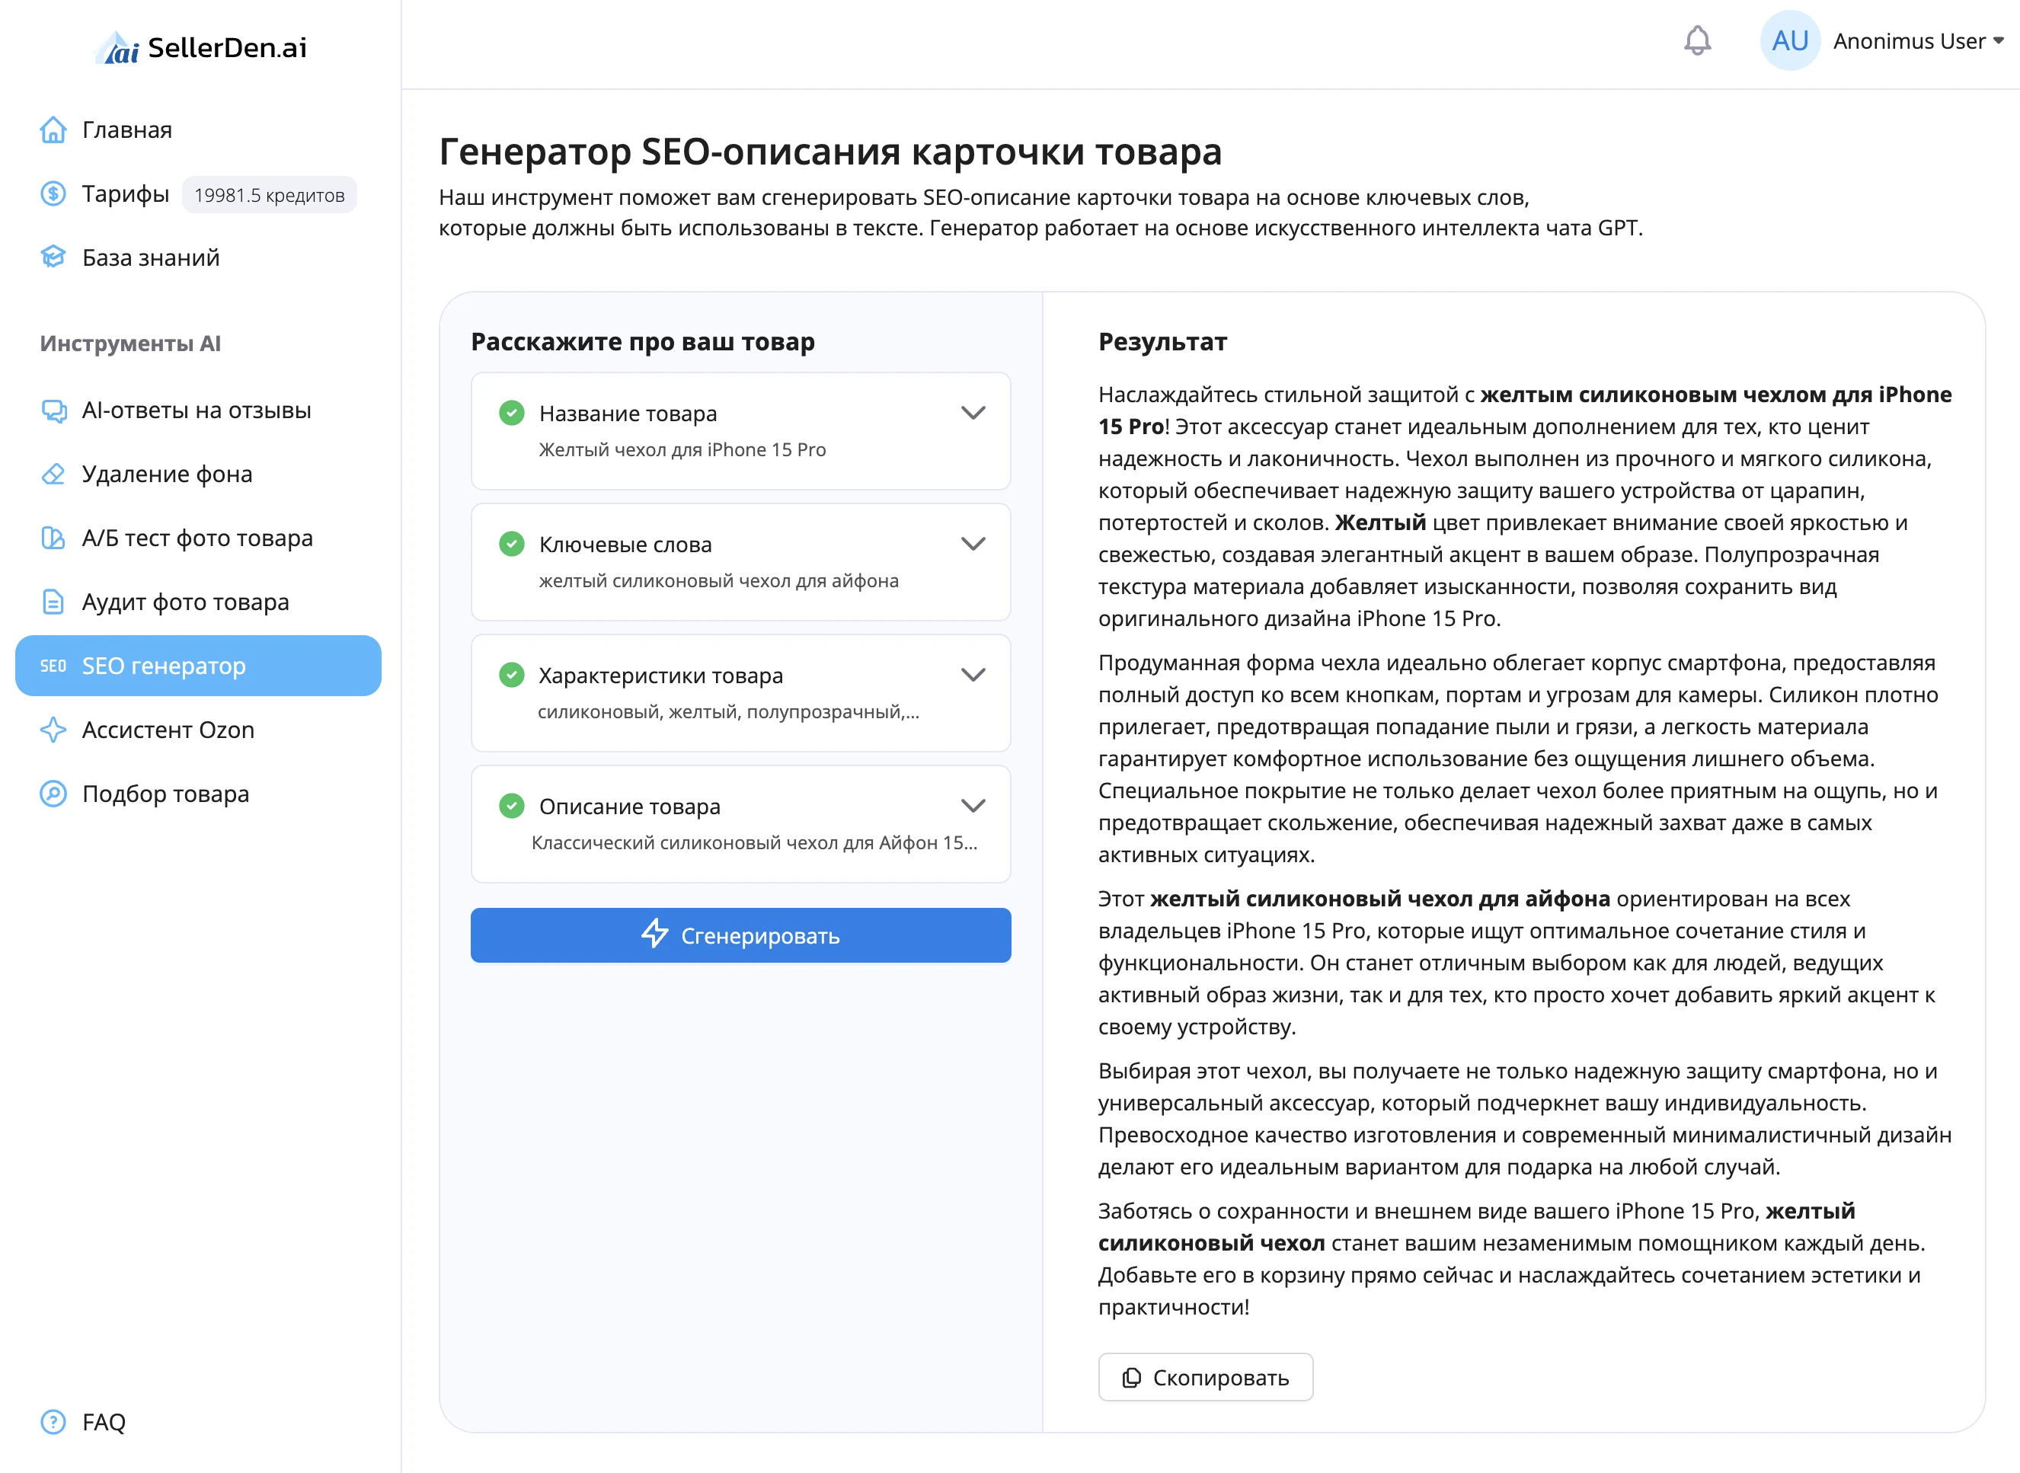Click the База знаний graduation icon
2020x1473 pixels.
[x=53, y=257]
